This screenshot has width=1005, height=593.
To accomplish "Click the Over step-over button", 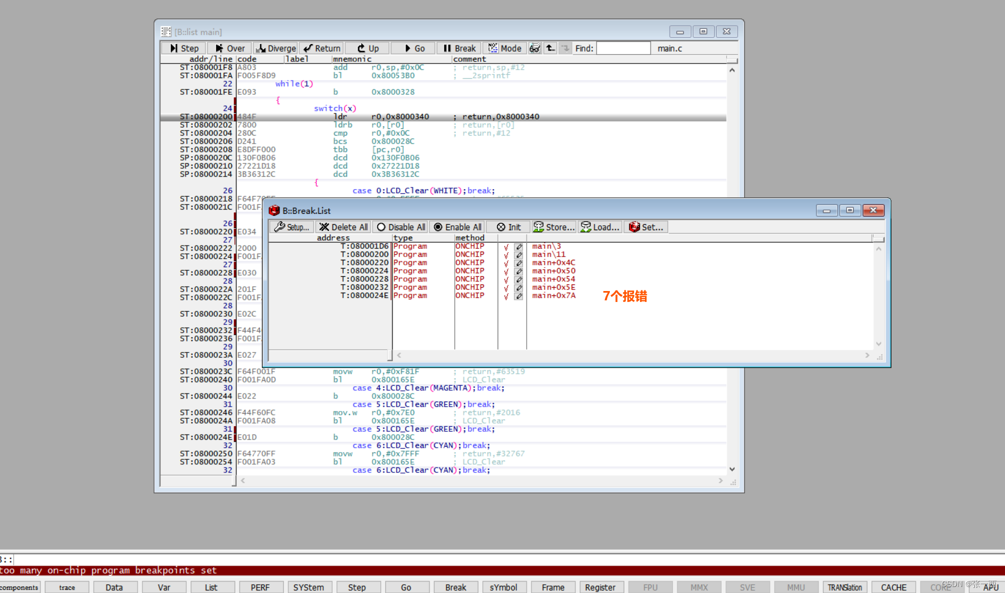I will tap(230, 48).
